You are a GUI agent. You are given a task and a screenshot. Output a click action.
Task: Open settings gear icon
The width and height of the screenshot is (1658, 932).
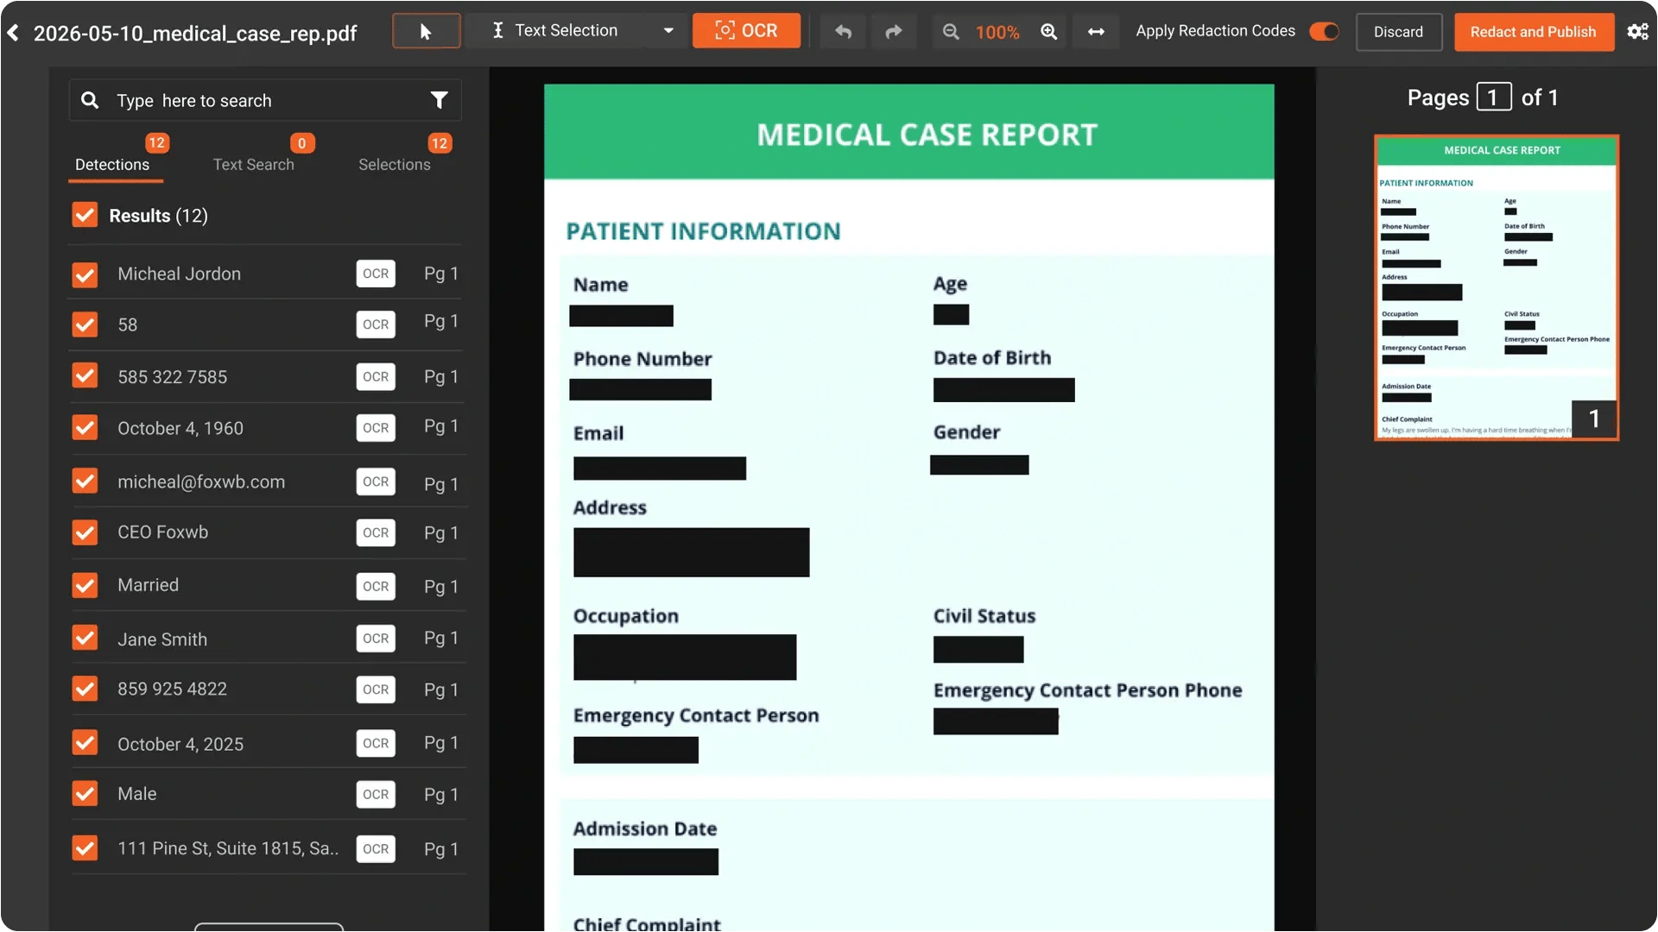pos(1637,32)
